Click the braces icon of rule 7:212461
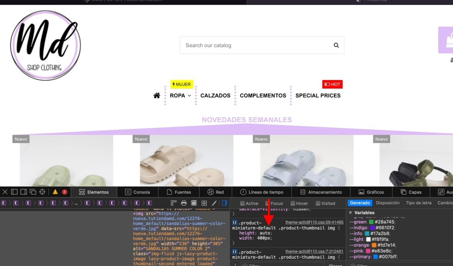This screenshot has height=266, width=453. pos(235,252)
